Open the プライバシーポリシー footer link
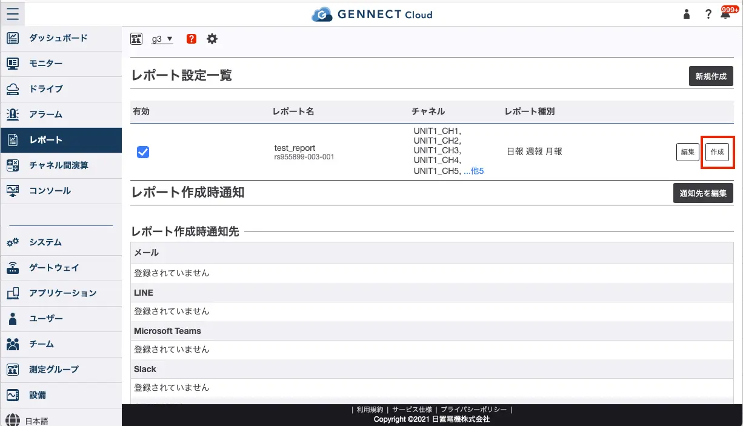Image resolution: width=743 pixels, height=426 pixels. pyautogui.click(x=473, y=410)
